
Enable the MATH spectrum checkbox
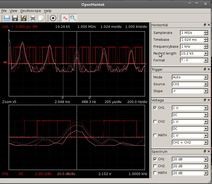(155, 173)
